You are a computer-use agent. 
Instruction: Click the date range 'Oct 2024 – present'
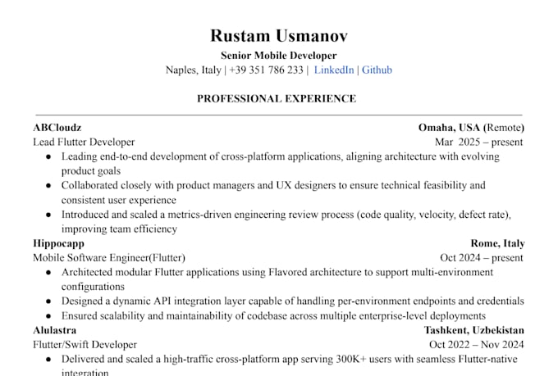coord(482,258)
